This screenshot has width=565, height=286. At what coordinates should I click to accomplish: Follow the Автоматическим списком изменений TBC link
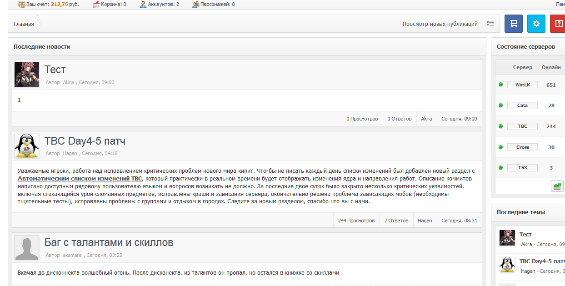(80, 179)
